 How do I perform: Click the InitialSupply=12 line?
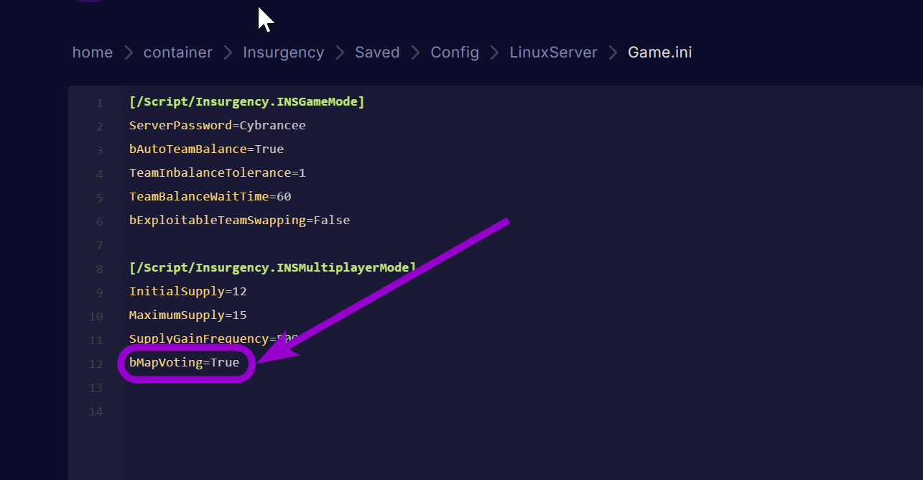pyautogui.click(x=188, y=292)
